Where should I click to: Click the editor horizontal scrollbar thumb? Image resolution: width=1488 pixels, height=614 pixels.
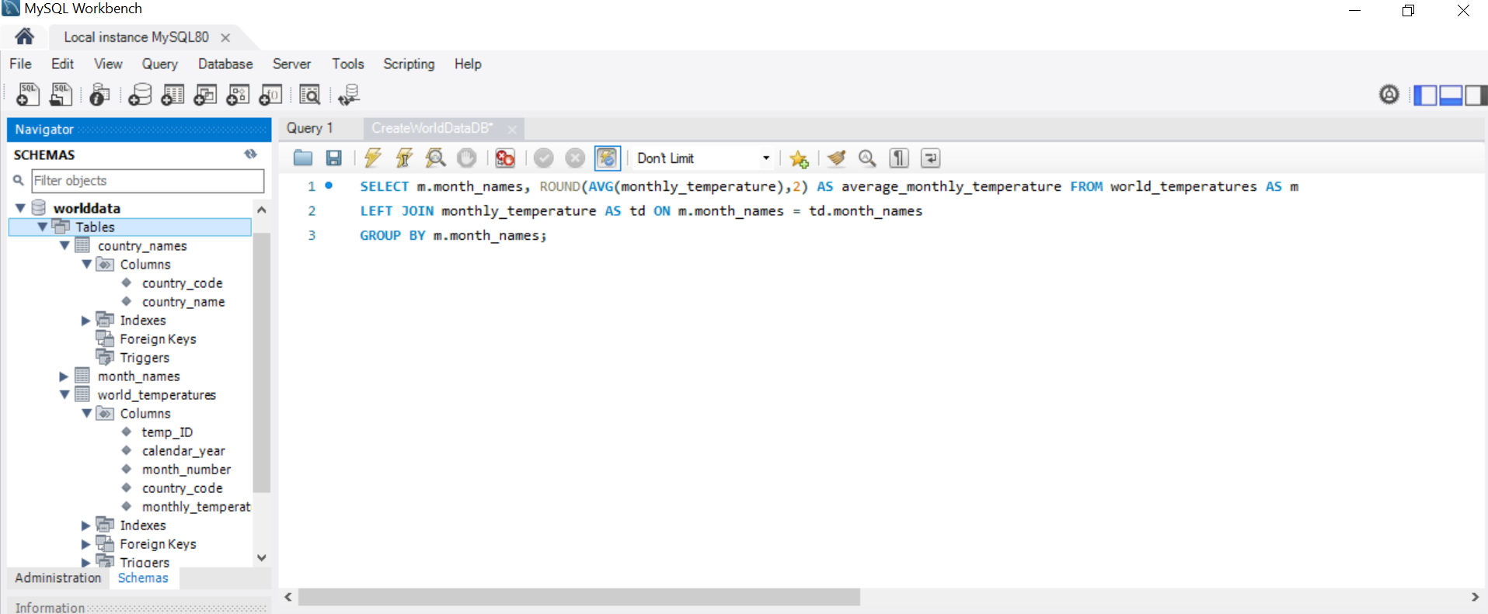579,596
